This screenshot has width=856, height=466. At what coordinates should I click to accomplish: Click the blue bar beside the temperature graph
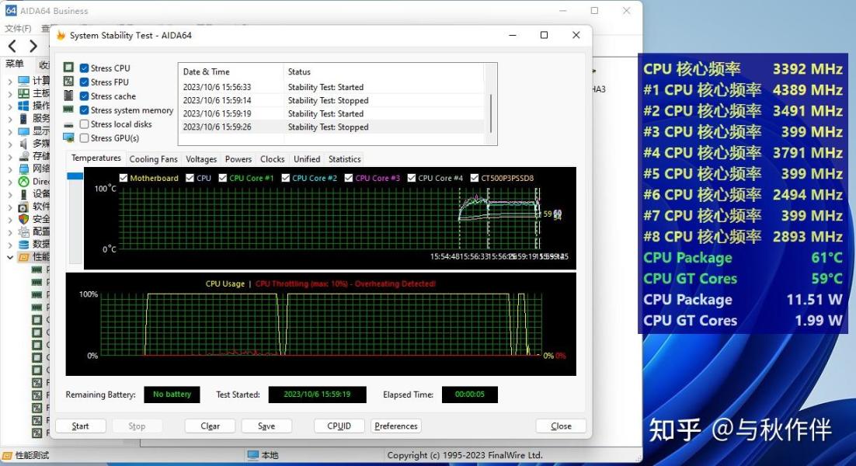click(x=75, y=176)
